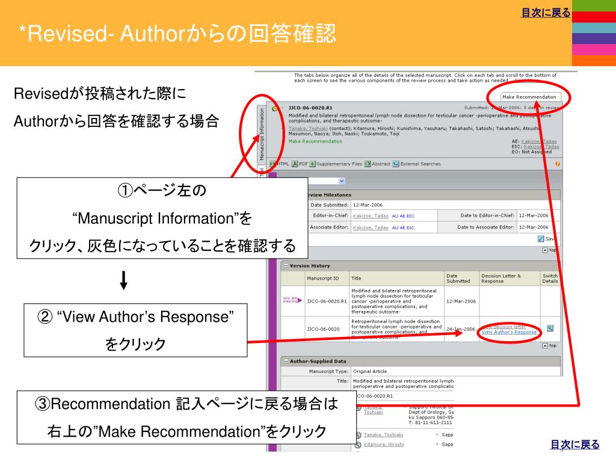Open the Abstract icon
Image resolution: width=616 pixels, height=462 pixels.
point(368,164)
